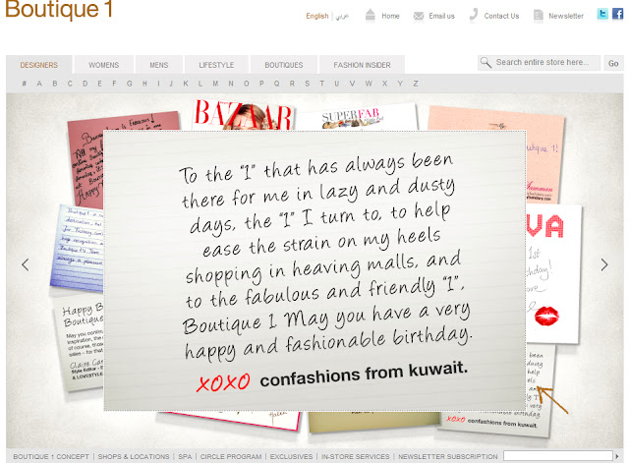The image size is (629, 463).
Task: Open the Boutiques tab
Action: click(x=284, y=65)
